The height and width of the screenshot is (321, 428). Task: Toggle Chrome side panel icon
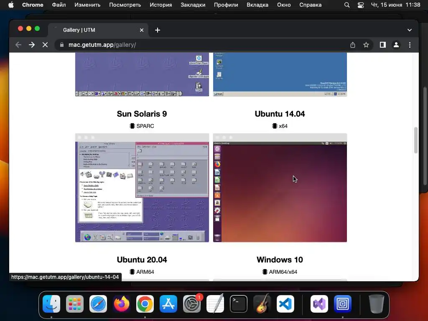383,45
